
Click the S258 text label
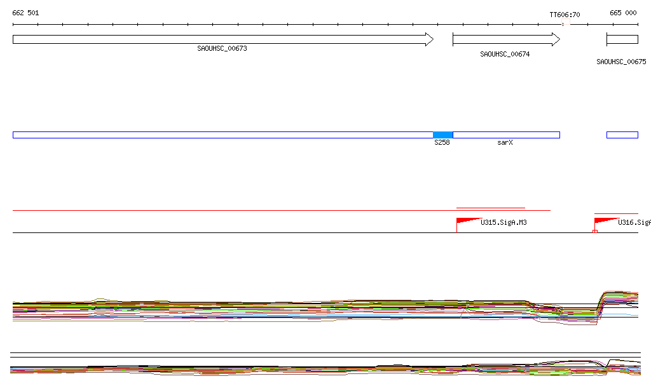(442, 143)
